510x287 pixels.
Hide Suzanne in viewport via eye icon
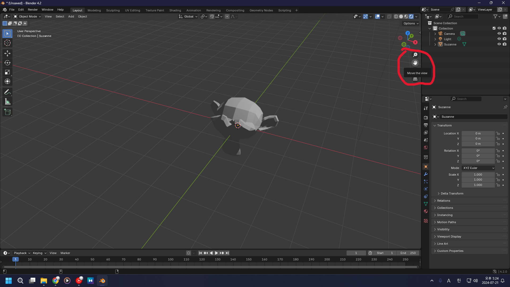tap(499, 44)
